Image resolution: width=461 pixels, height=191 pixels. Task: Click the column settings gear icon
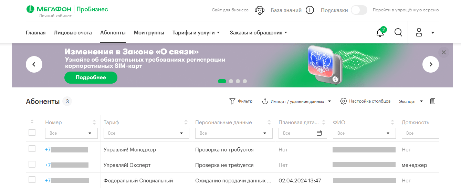(x=343, y=101)
